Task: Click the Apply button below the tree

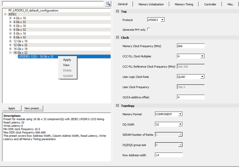Action: [12, 108]
